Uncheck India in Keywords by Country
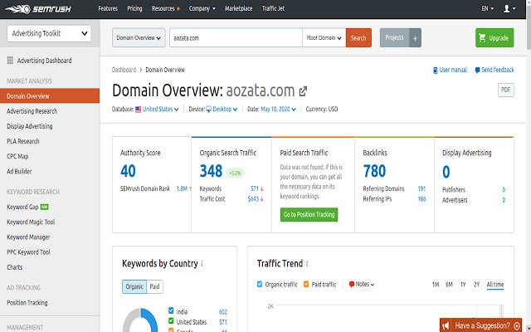Screen dimensions: 531x332 [171, 310]
